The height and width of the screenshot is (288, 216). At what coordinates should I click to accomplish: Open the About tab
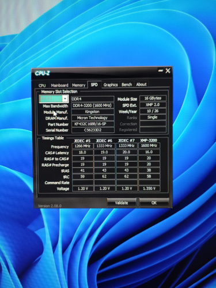141,84
